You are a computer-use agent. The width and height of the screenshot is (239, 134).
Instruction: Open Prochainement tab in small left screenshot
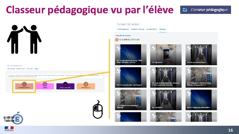11,69
